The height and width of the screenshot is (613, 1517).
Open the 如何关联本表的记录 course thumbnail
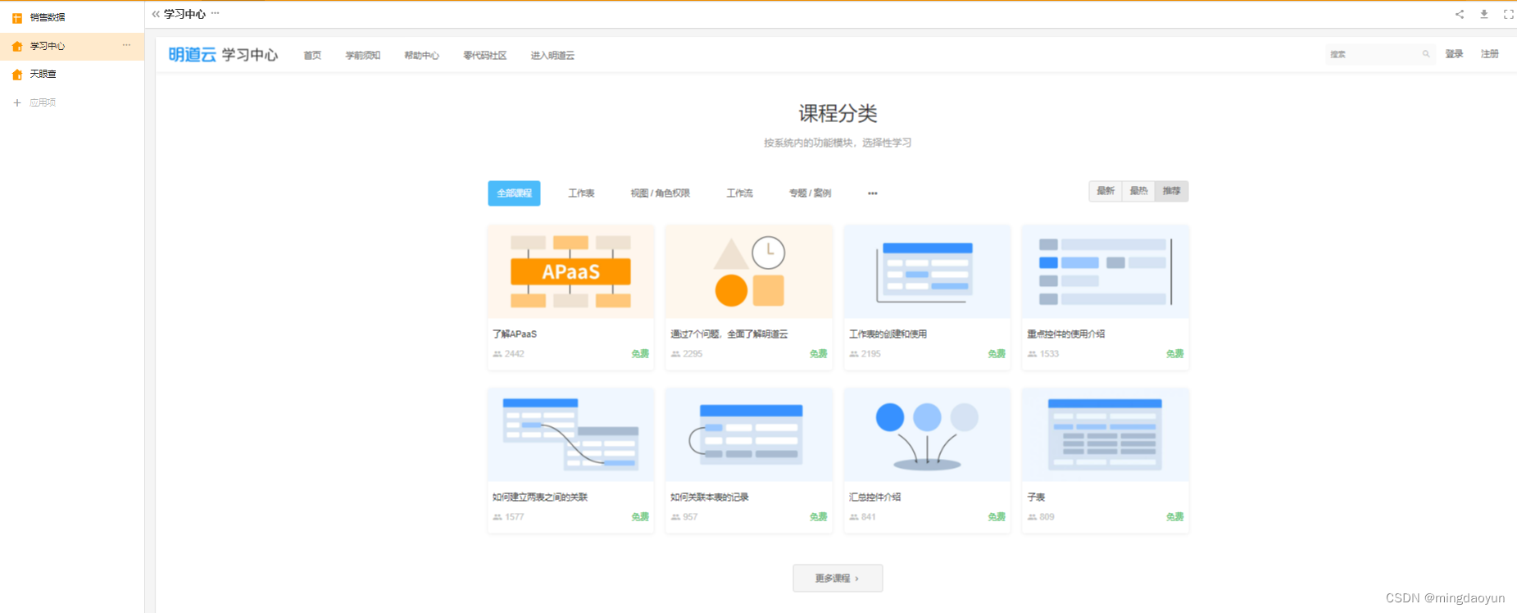pyautogui.click(x=749, y=435)
